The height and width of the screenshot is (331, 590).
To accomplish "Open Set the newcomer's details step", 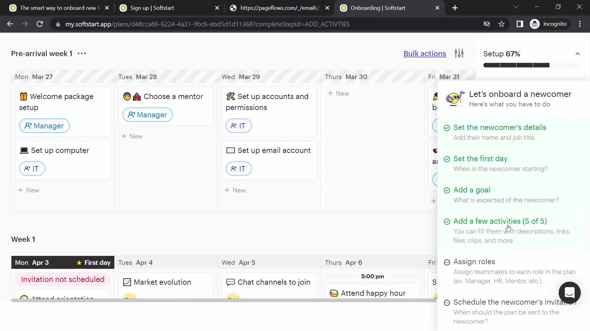I will [x=500, y=127].
